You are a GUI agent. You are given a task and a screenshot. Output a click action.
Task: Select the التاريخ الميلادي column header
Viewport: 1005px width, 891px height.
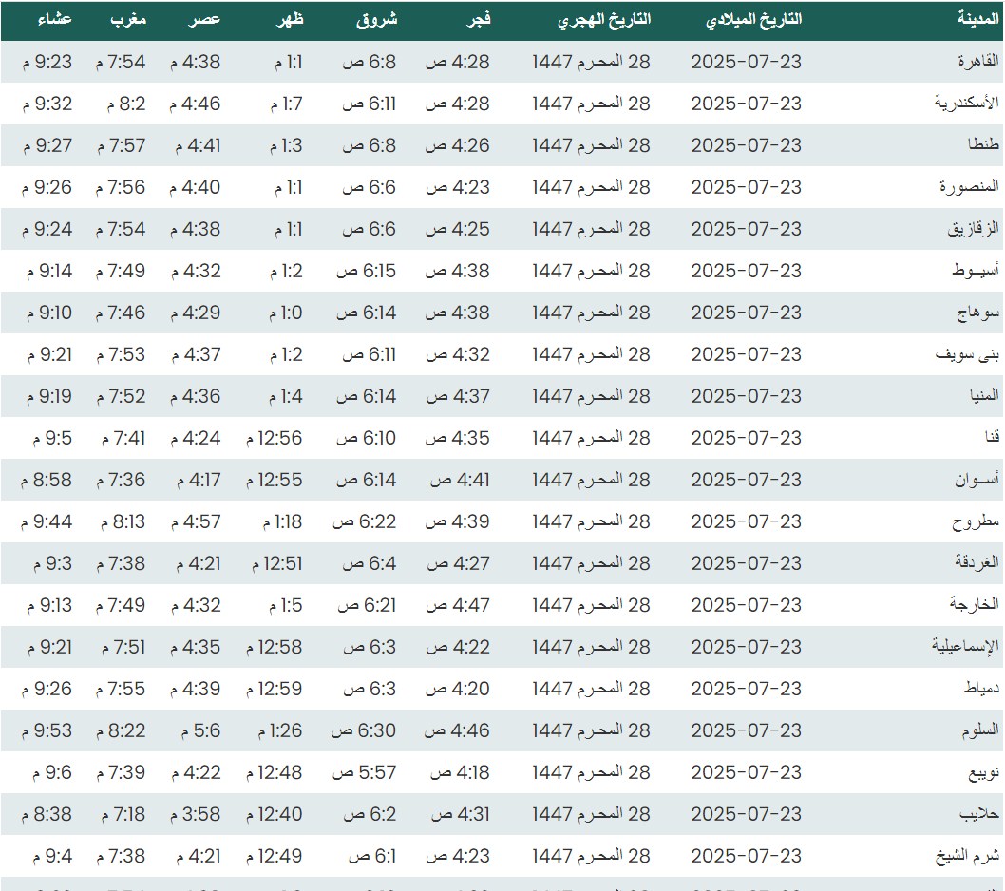coord(755,20)
